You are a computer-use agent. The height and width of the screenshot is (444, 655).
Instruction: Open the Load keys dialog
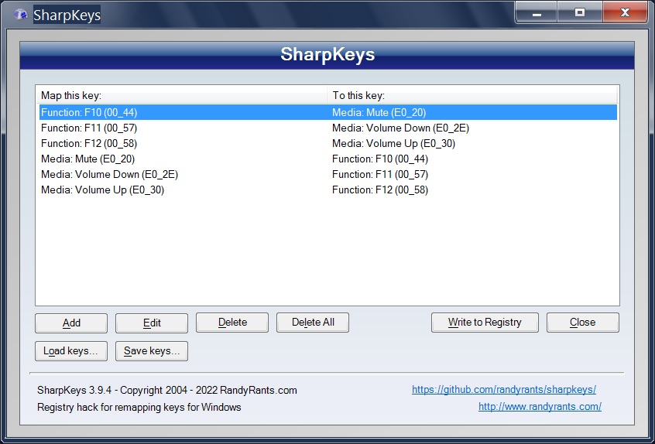tap(71, 351)
